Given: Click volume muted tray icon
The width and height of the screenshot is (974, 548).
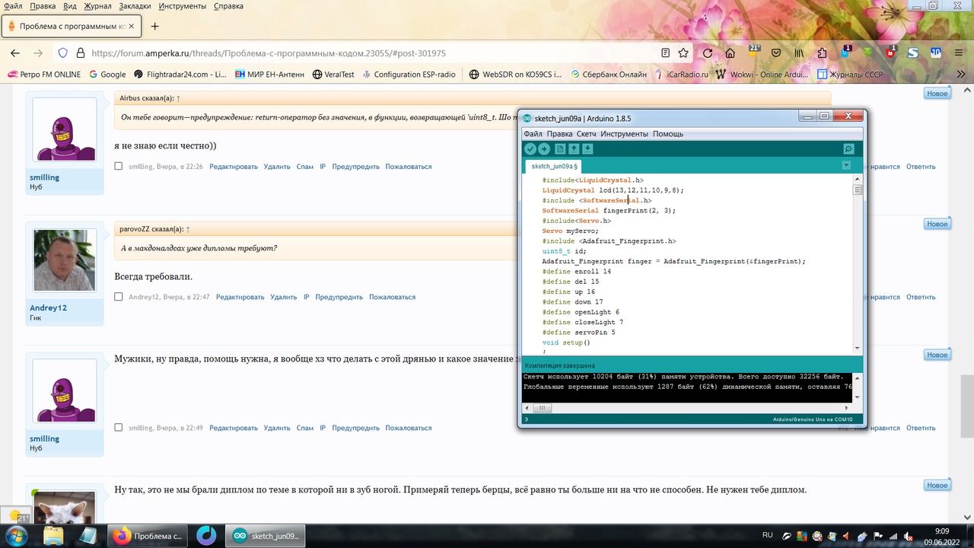Looking at the screenshot, I should [x=909, y=536].
